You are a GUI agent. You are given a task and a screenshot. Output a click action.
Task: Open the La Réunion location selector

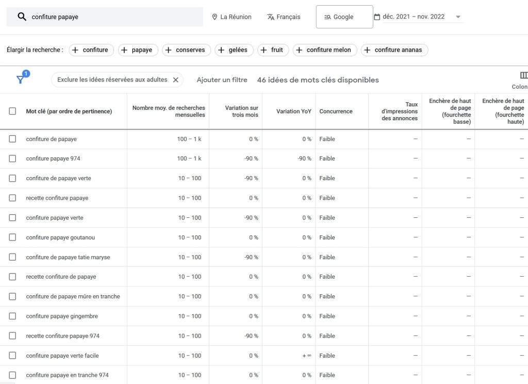[x=232, y=17]
